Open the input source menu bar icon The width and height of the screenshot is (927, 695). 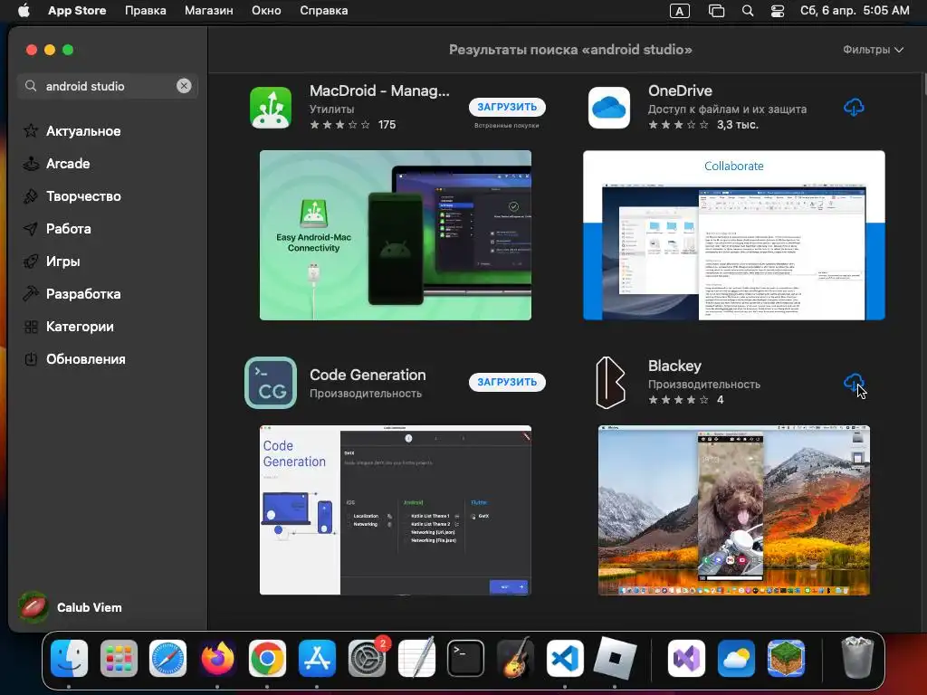(679, 11)
